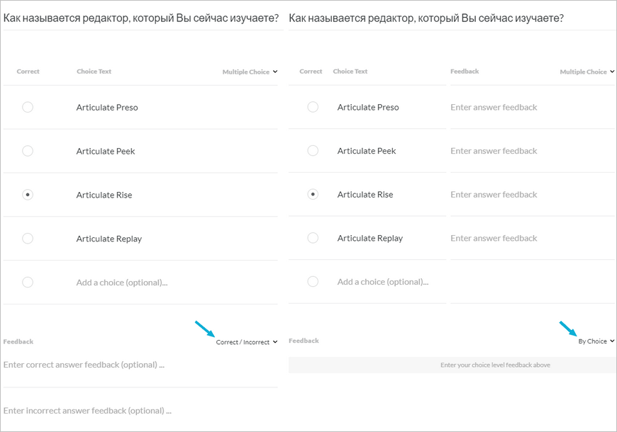Screen dimensions: 617x432
Task: Edit Articulate Peek choice text in right panel
Action: pyautogui.click(x=367, y=151)
